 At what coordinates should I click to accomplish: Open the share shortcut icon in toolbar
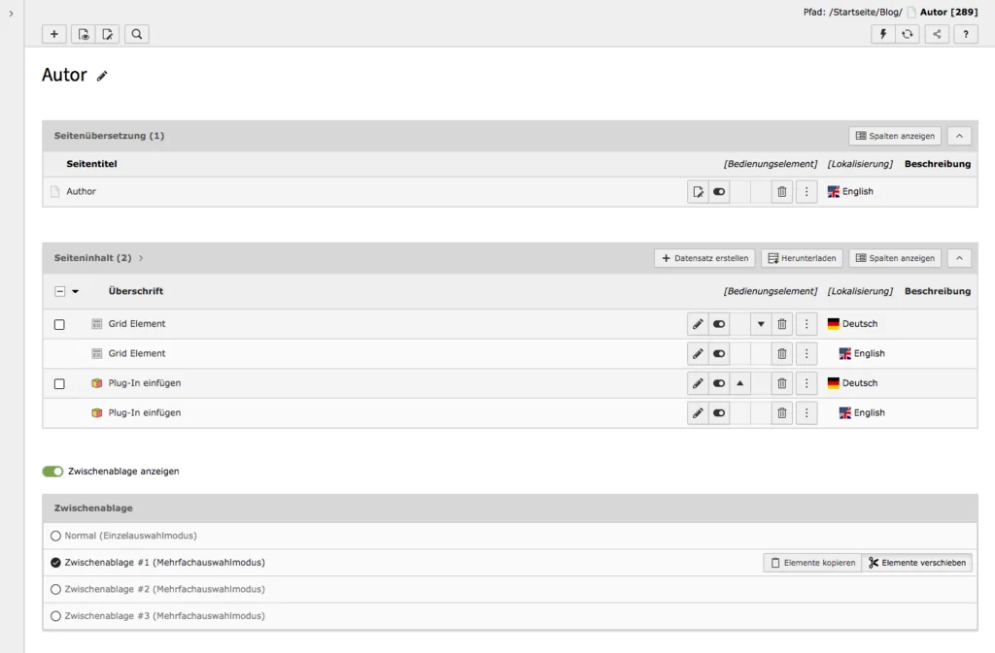coord(937,34)
